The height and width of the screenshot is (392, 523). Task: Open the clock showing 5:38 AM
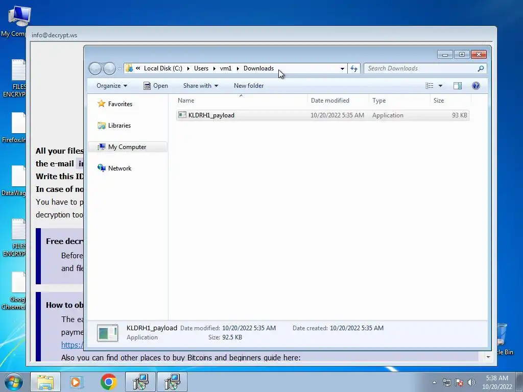coord(497,382)
